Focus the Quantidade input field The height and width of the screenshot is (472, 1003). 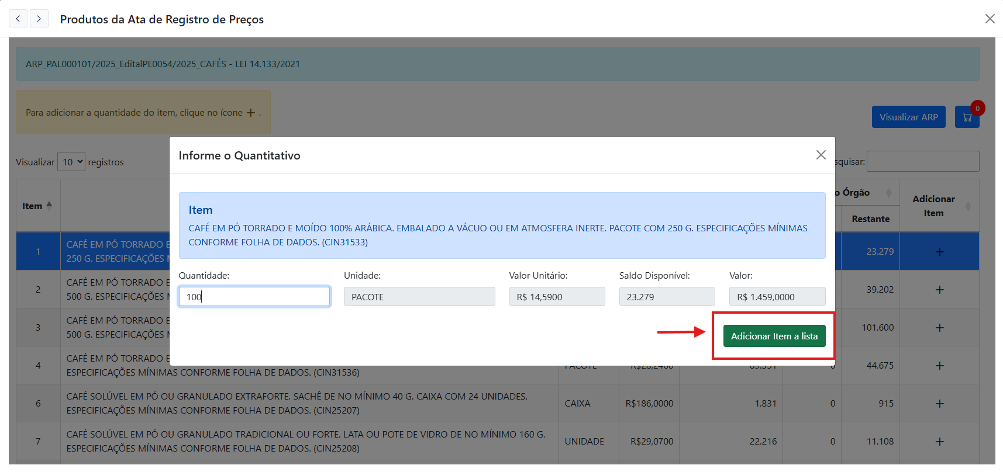pyautogui.click(x=254, y=297)
